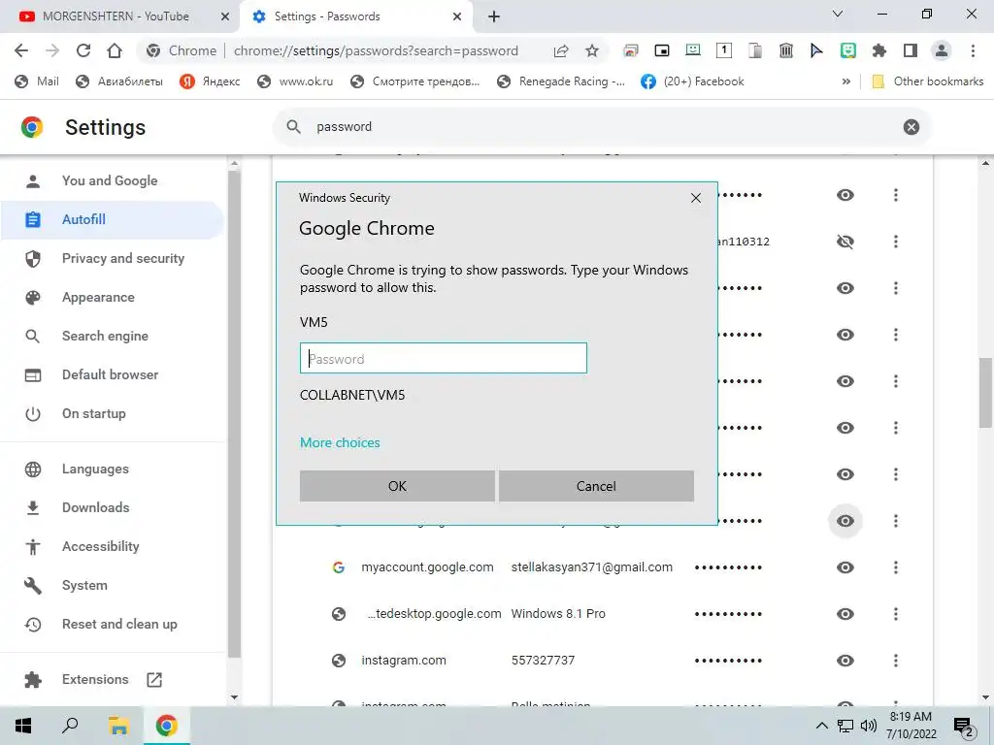Click the Chrome icon in taskbar
The height and width of the screenshot is (745, 994).
tap(167, 726)
